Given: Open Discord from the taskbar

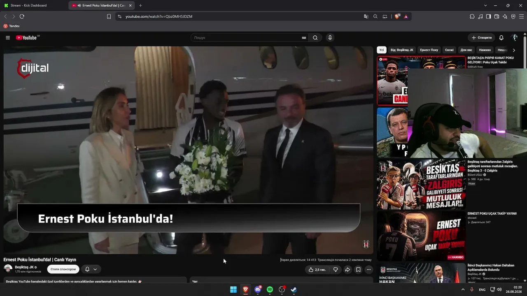Looking at the screenshot, I should pos(258,289).
